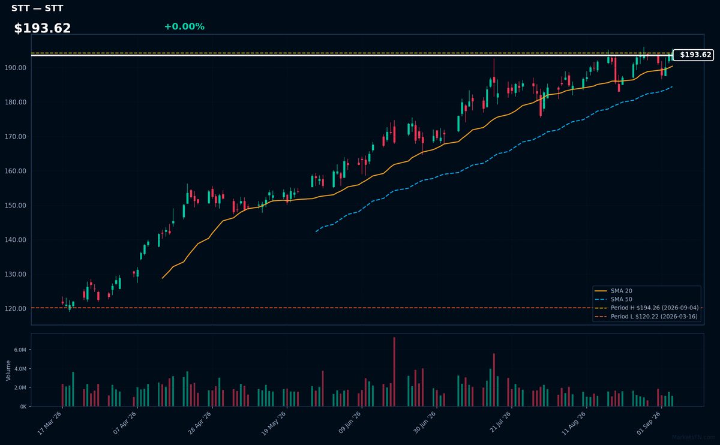Click the 120.00 price axis label
The width and height of the screenshot is (720, 445).
pos(15,309)
